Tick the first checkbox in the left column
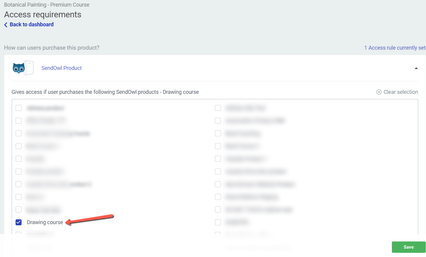 click(x=19, y=108)
